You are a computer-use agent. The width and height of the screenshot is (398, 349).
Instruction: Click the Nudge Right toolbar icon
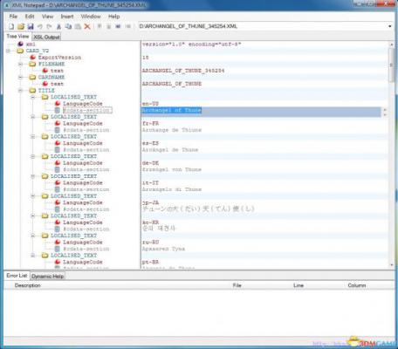click(x=128, y=26)
